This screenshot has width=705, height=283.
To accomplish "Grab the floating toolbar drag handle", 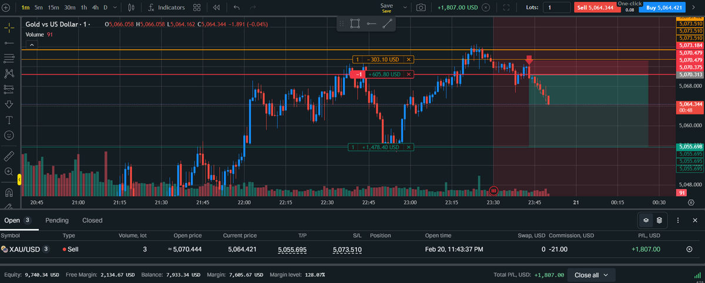I will [342, 23].
